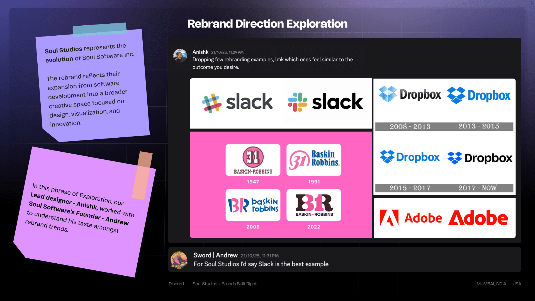Click the 1991 Baskin Robbins logo

coord(314,160)
